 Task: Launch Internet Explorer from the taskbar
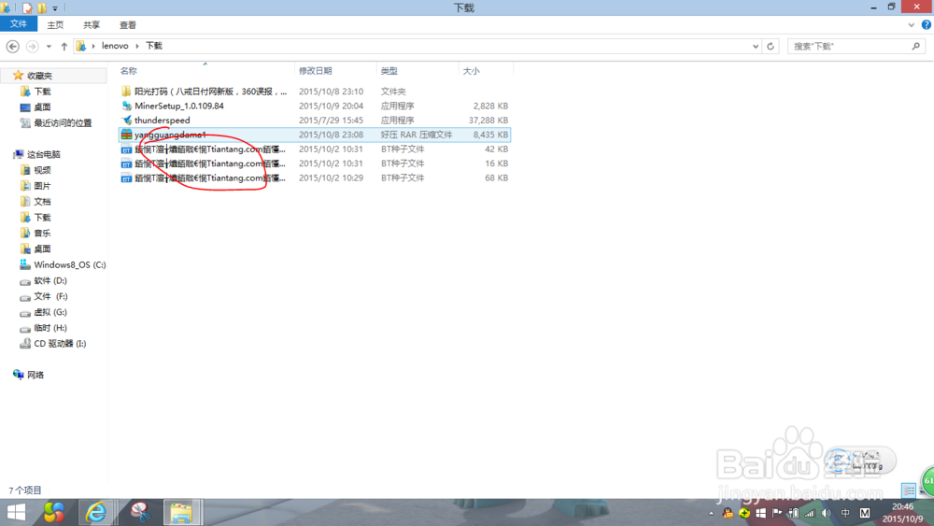coord(95,512)
